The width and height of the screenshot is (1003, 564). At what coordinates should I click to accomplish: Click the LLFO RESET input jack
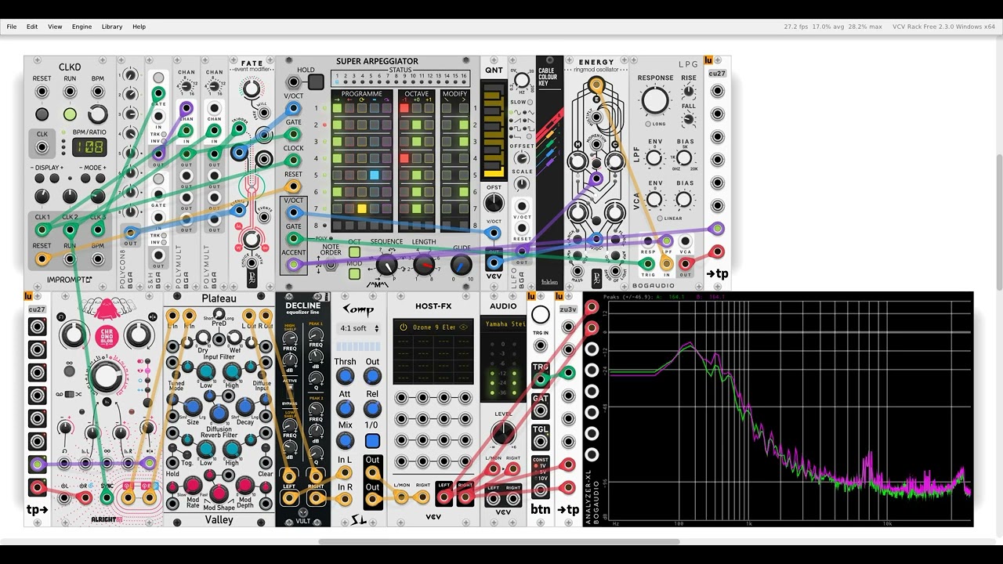tap(522, 228)
